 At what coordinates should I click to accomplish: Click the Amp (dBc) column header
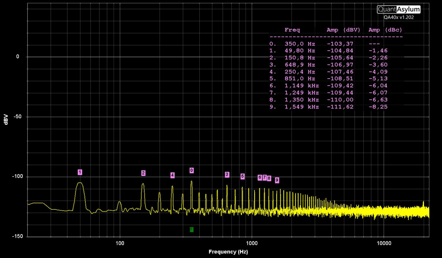pos(385,30)
